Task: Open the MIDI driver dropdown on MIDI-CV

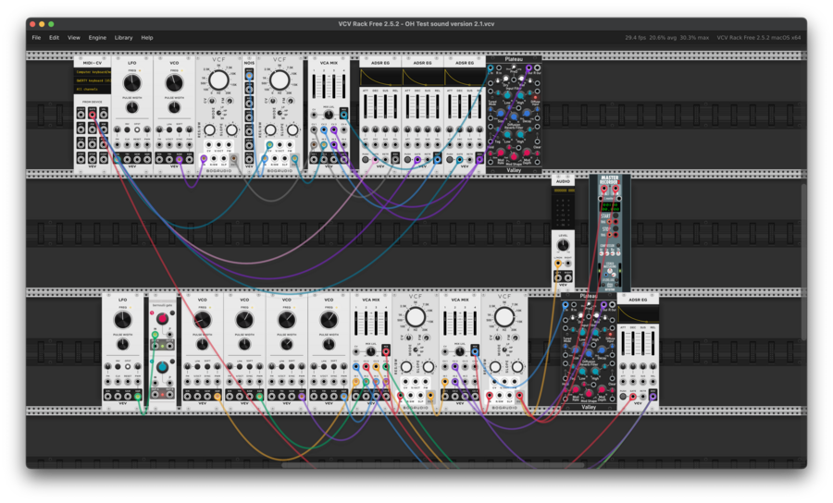Action: pyautogui.click(x=92, y=71)
